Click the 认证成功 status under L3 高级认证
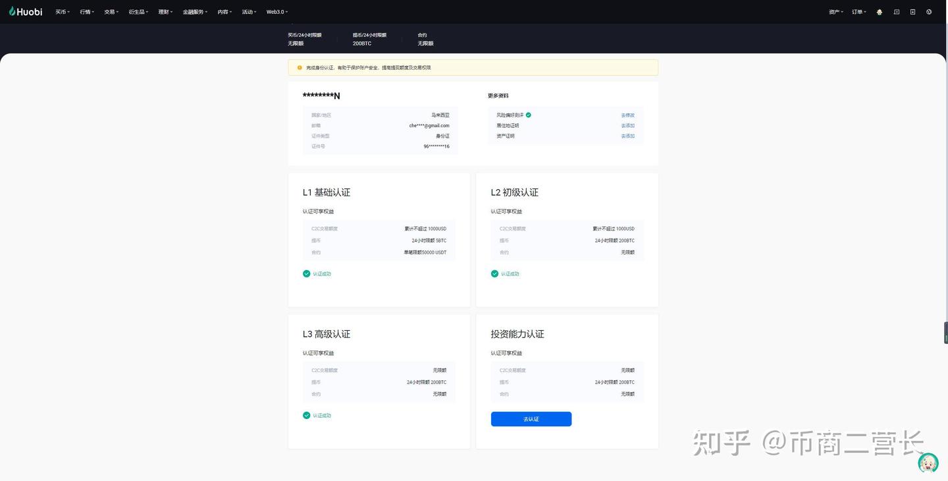Screen dimensions: 948x481 tap(322, 416)
